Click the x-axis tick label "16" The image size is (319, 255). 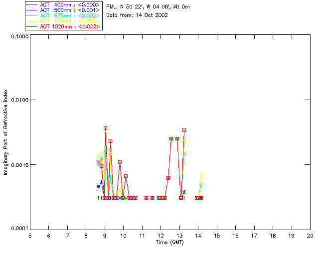pos(236,236)
